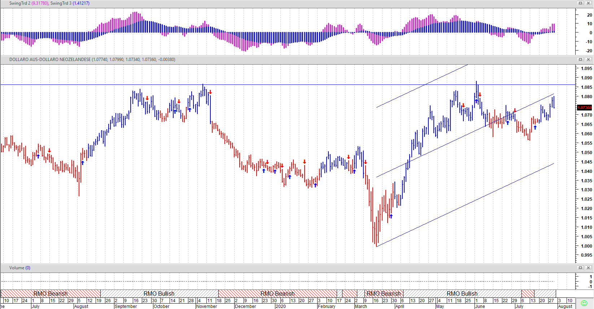This screenshot has width=594, height=309.
Task: Maximize the SwingTrd indicator pane
Action: (x=580, y=3)
